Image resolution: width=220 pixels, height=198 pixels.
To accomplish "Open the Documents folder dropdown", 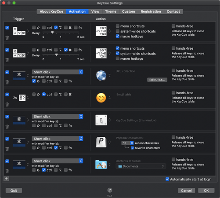I will coord(141,166).
